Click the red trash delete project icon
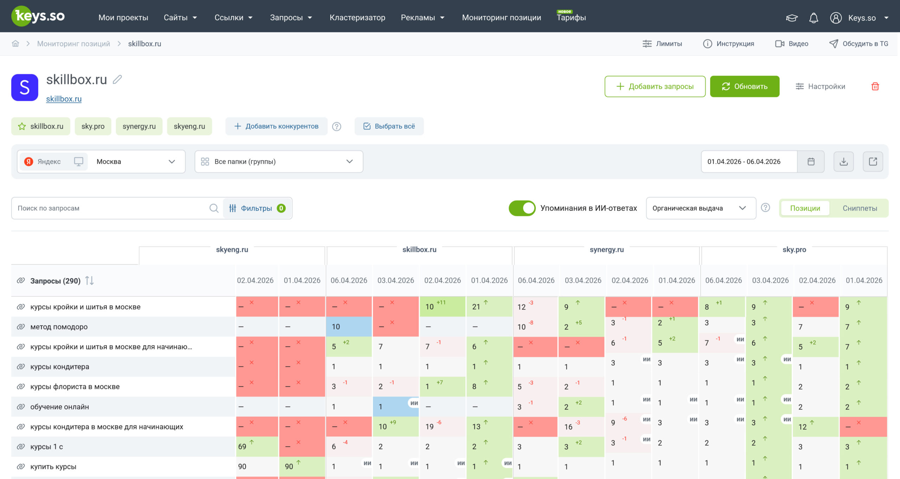 tap(875, 86)
